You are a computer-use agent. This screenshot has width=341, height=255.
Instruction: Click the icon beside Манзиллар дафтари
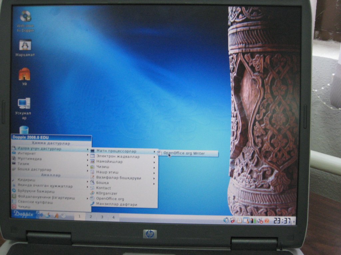[x=93, y=204]
